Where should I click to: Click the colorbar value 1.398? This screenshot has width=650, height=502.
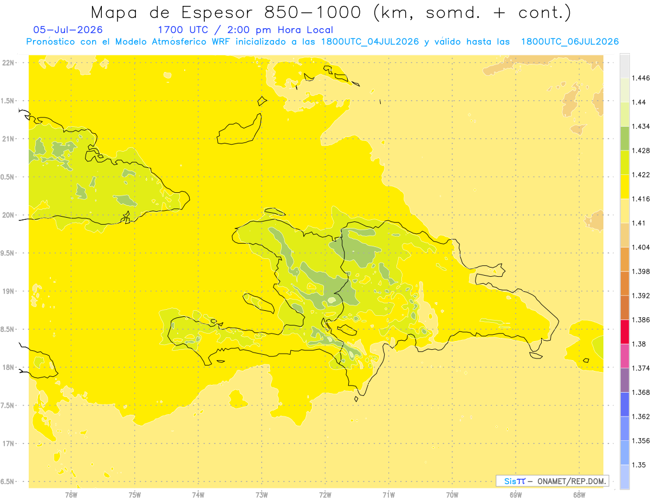pos(641,271)
